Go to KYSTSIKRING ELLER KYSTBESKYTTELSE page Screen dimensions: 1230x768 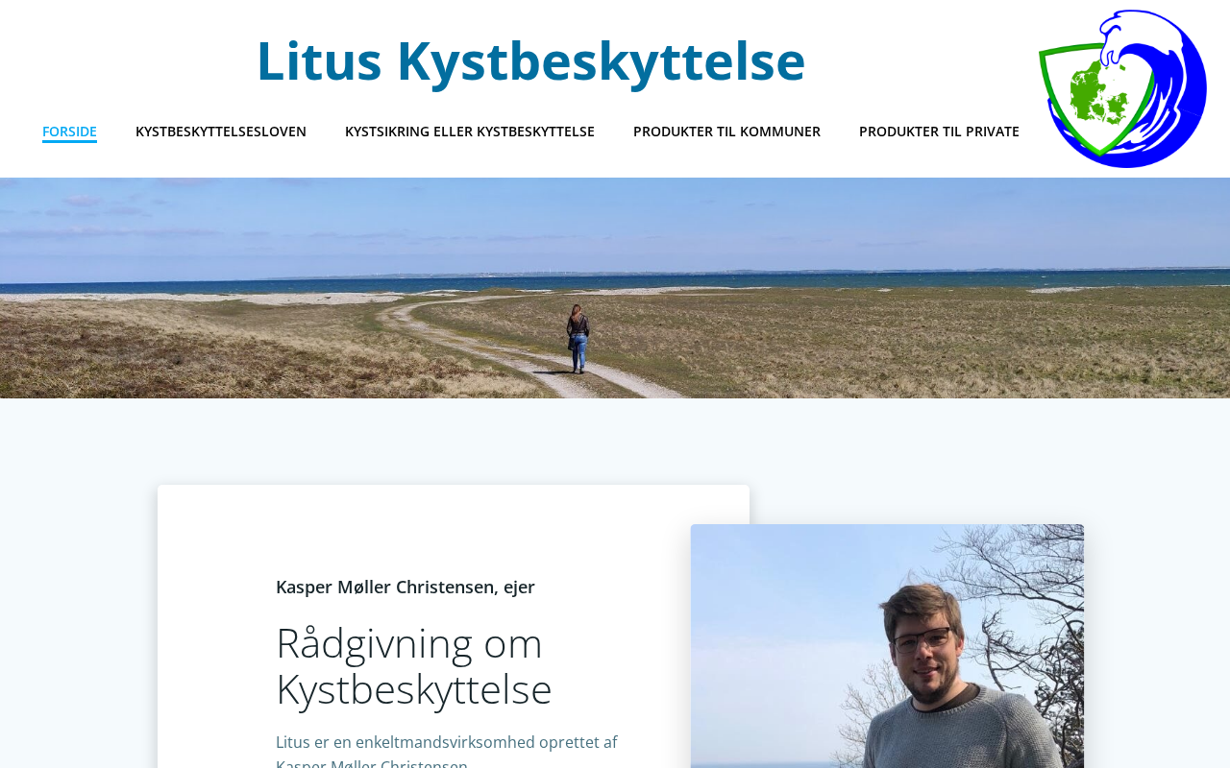tap(470, 132)
